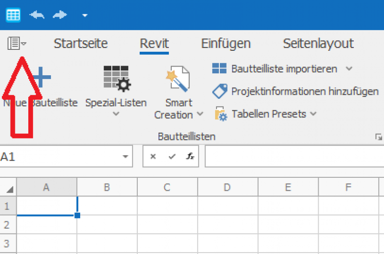The image size is (384, 254).
Task: Expand the Name Box cell reference dropdown
Action: pyautogui.click(x=126, y=157)
